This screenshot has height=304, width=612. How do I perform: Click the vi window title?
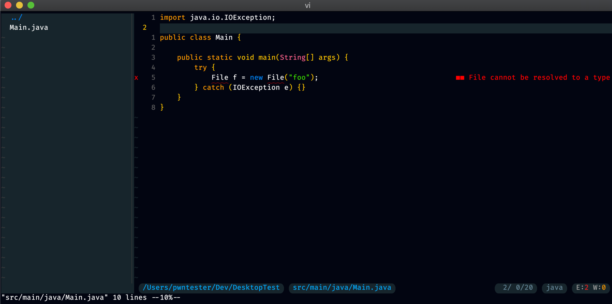307,5
